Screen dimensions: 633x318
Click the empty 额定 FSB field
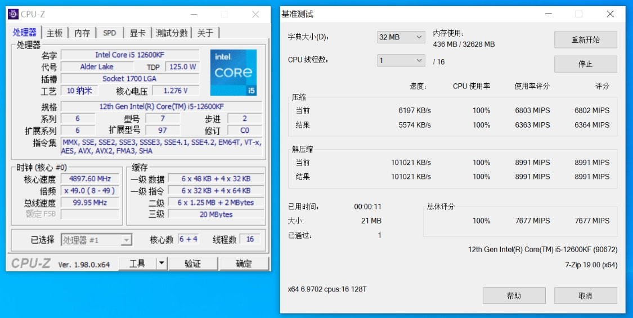click(90, 214)
